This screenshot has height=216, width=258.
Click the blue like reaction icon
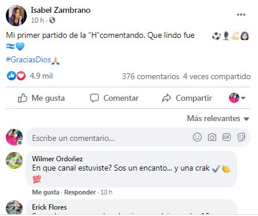pyautogui.click(x=11, y=76)
